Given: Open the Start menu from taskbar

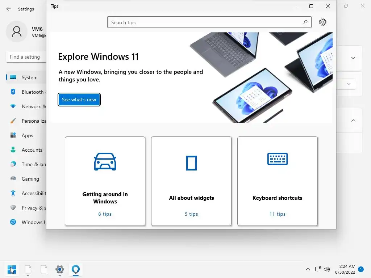Looking at the screenshot, I should pyautogui.click(x=12, y=269).
